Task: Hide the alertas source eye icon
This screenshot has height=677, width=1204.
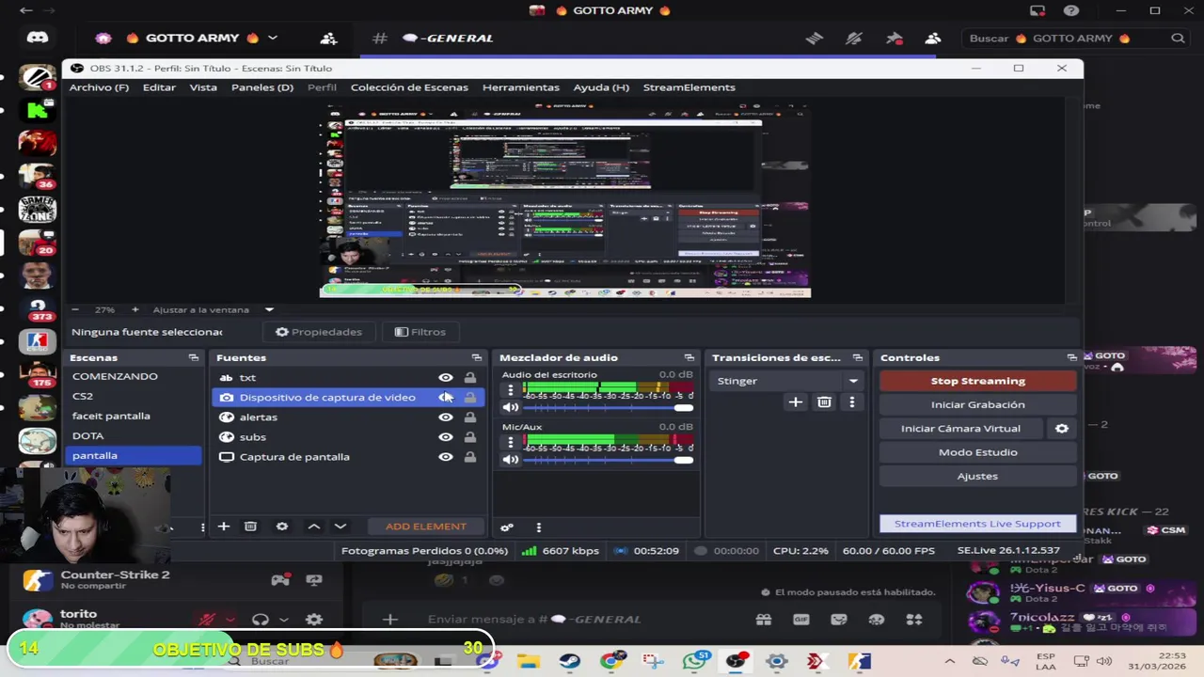Action: pyautogui.click(x=446, y=417)
